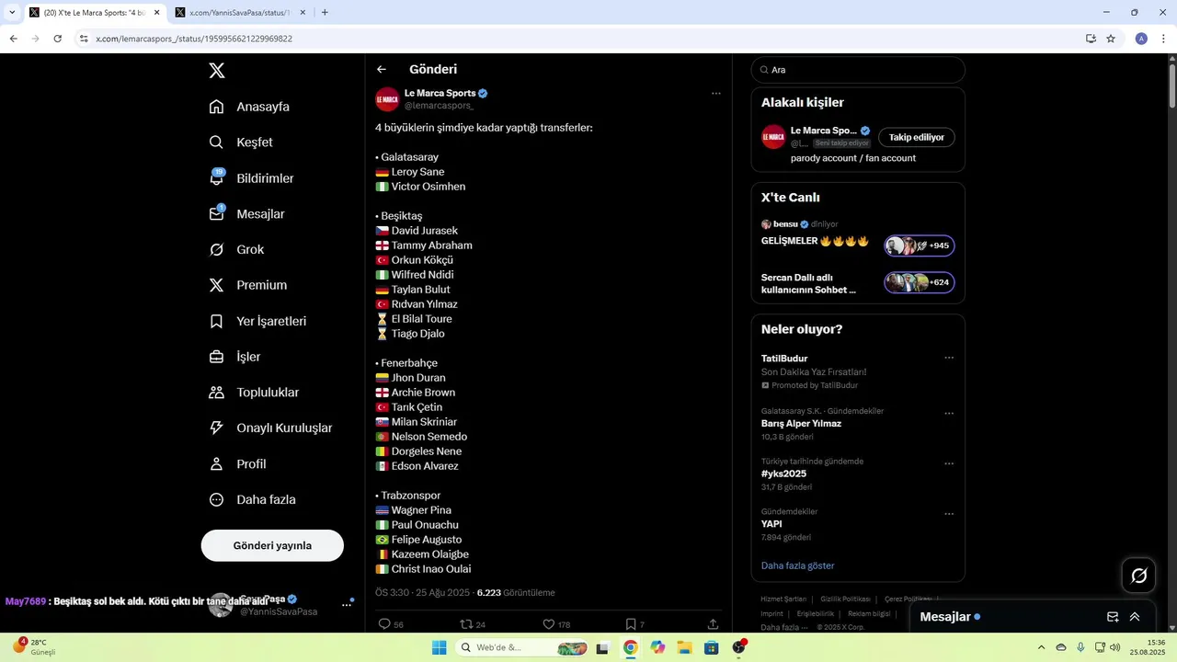This screenshot has width=1177, height=662.
Task: Click the Hizmet Şartları footer link
Action: 783,599
